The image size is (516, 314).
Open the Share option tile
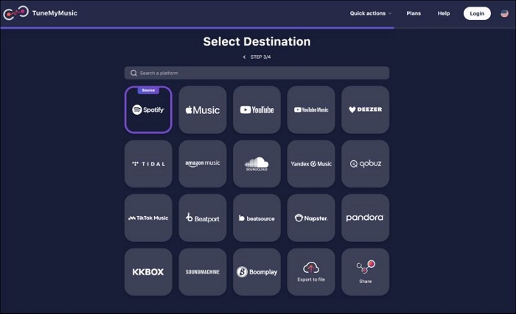pos(366,272)
